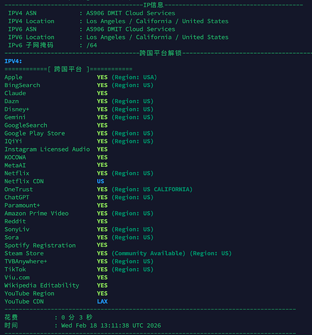Click the blue 'IPV4:' heading
Screen dimensions: 312x335
(x=13, y=61)
